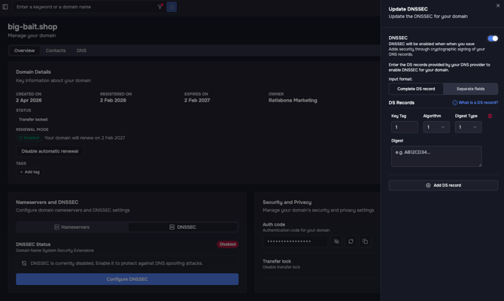This screenshot has width=504, height=301.
Task: Click the Add tag button
Action: (x=29, y=172)
